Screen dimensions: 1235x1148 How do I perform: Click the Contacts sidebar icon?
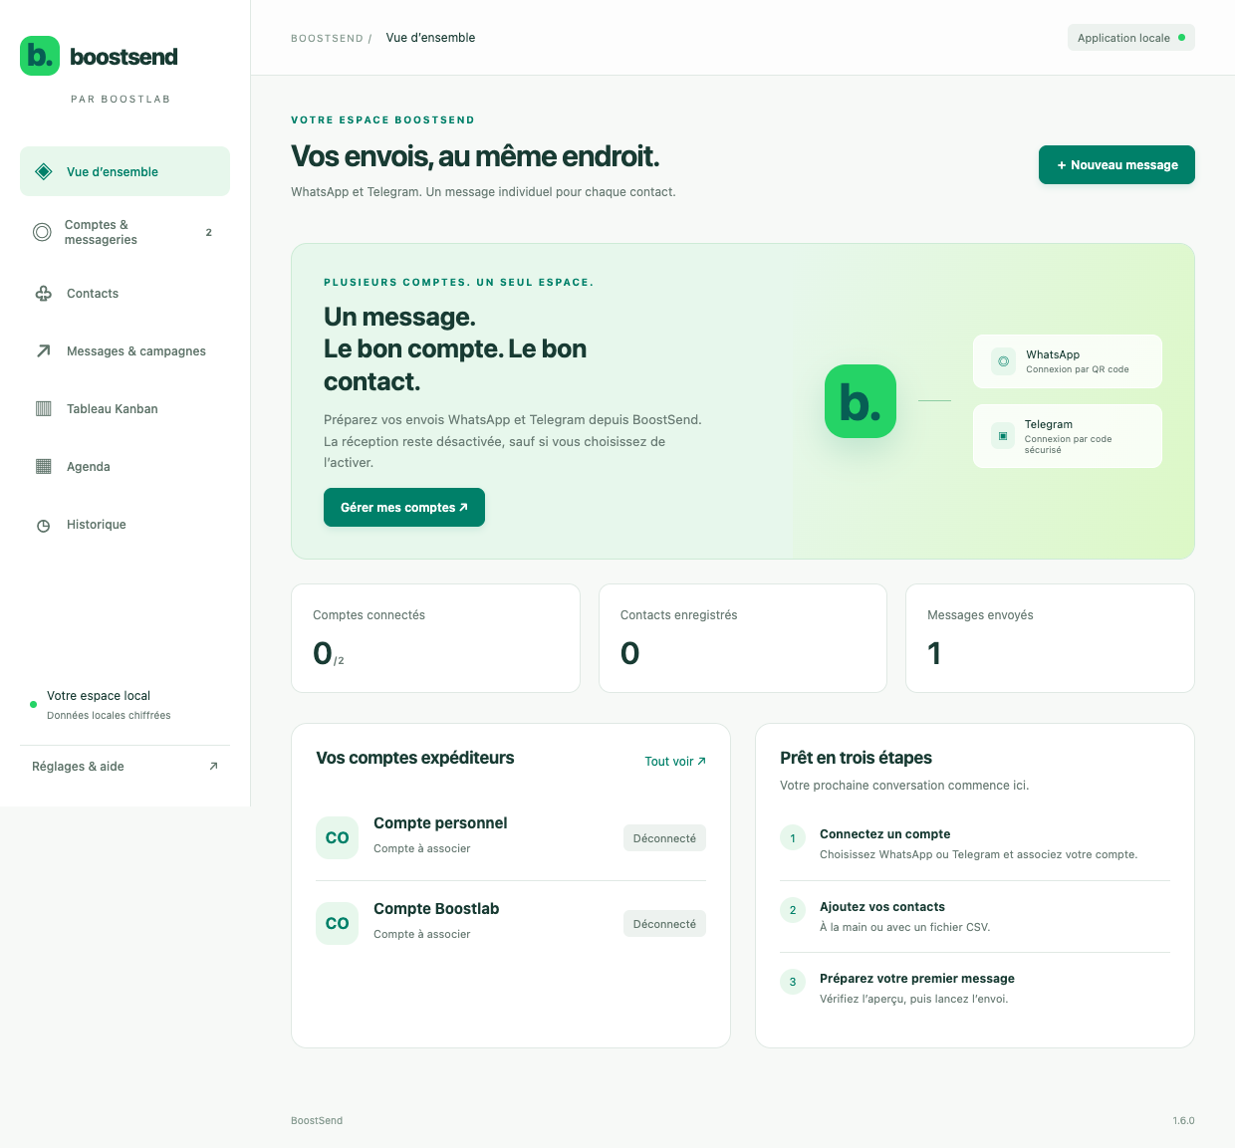click(x=44, y=294)
